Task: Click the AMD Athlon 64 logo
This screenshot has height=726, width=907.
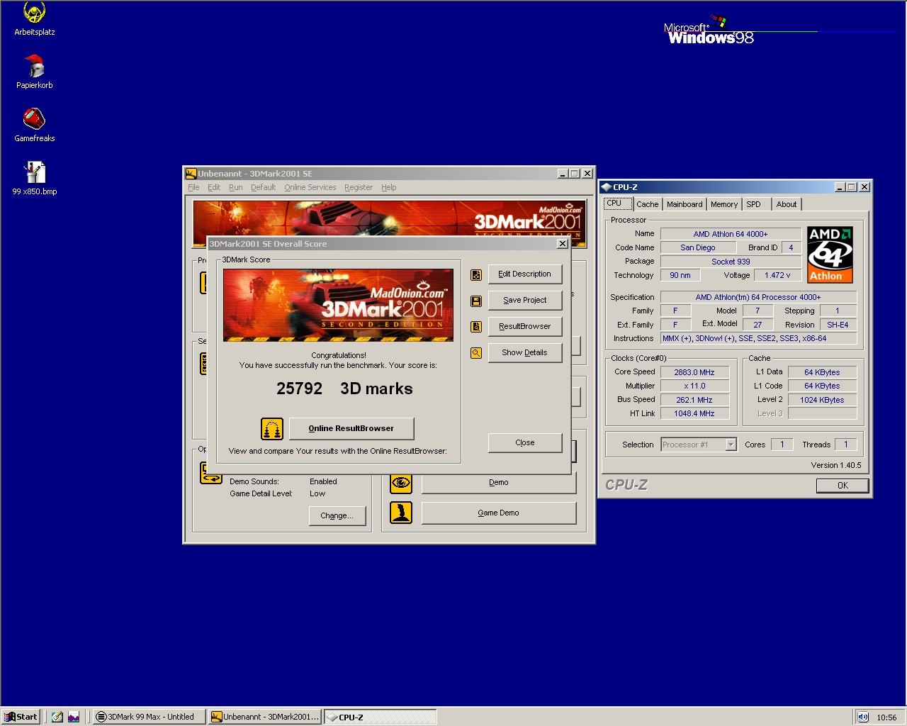Action: point(830,255)
